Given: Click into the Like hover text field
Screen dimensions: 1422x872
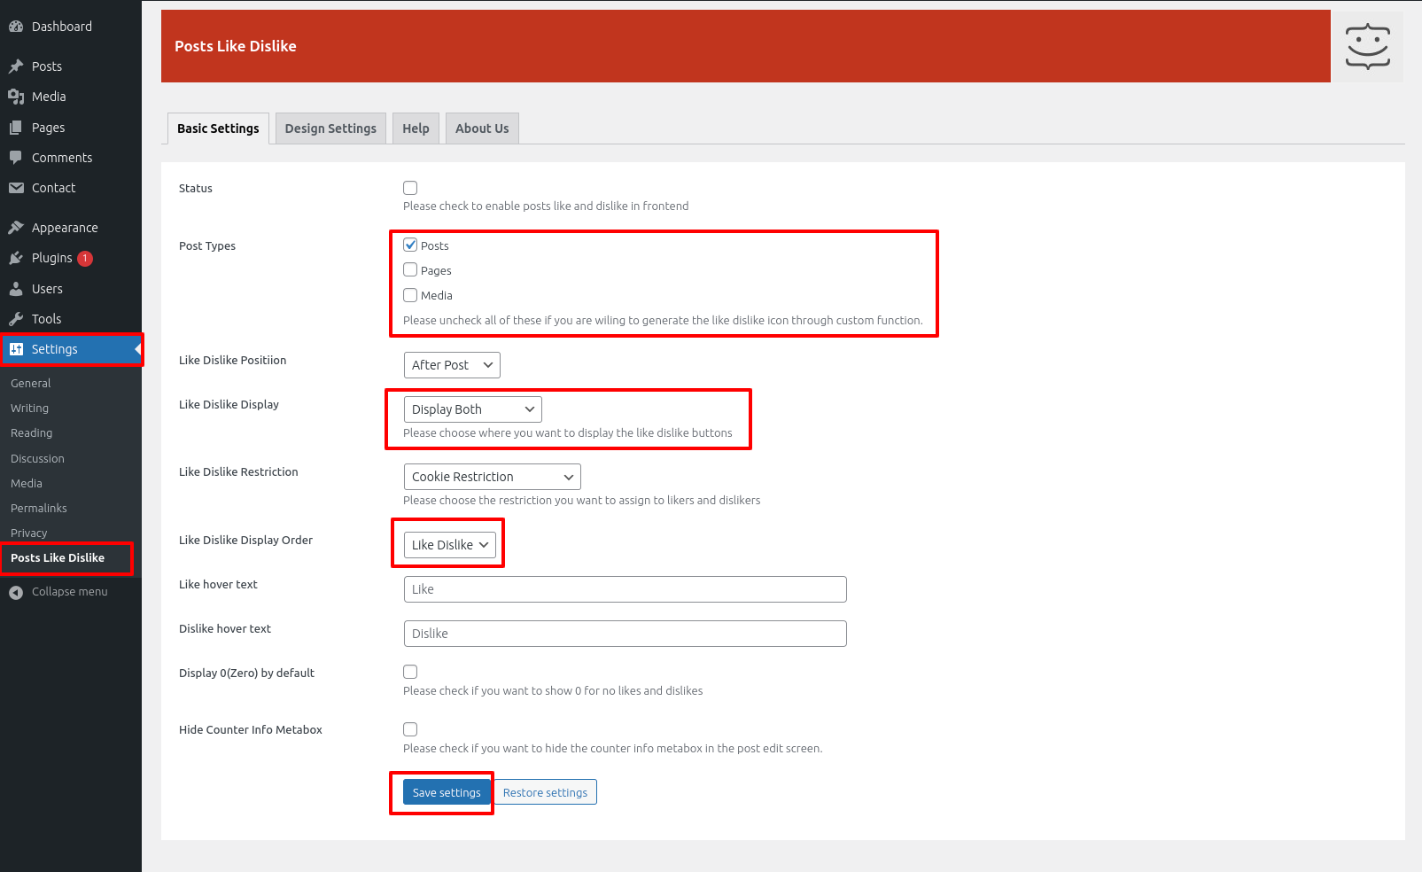Looking at the screenshot, I should (625, 589).
